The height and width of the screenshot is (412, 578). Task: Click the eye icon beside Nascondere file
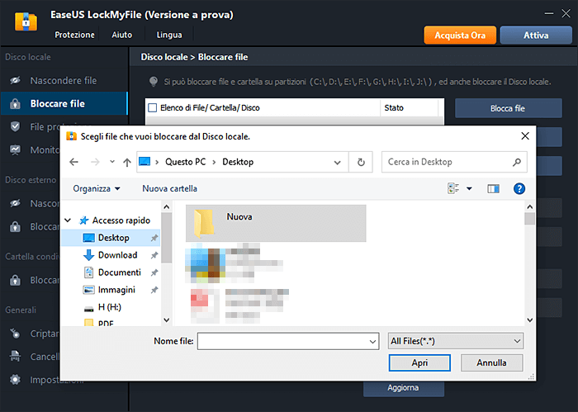pos(15,80)
